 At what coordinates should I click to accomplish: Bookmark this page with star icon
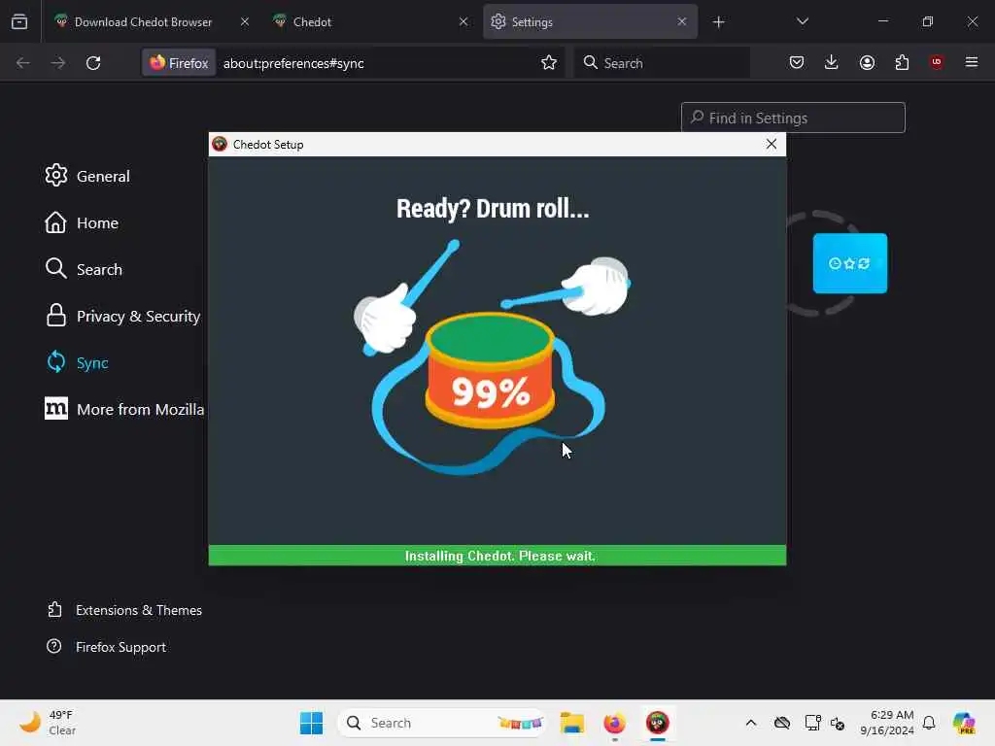point(549,63)
